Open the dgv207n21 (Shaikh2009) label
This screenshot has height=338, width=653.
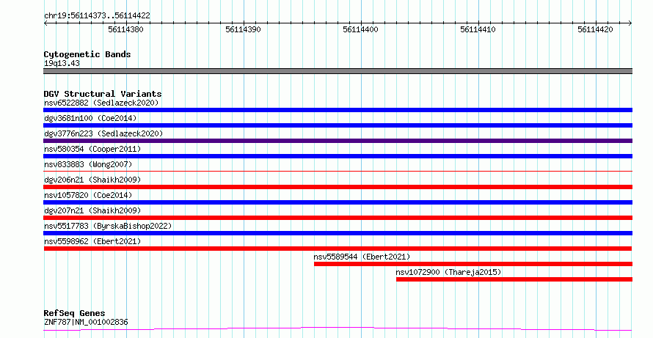coord(92,210)
